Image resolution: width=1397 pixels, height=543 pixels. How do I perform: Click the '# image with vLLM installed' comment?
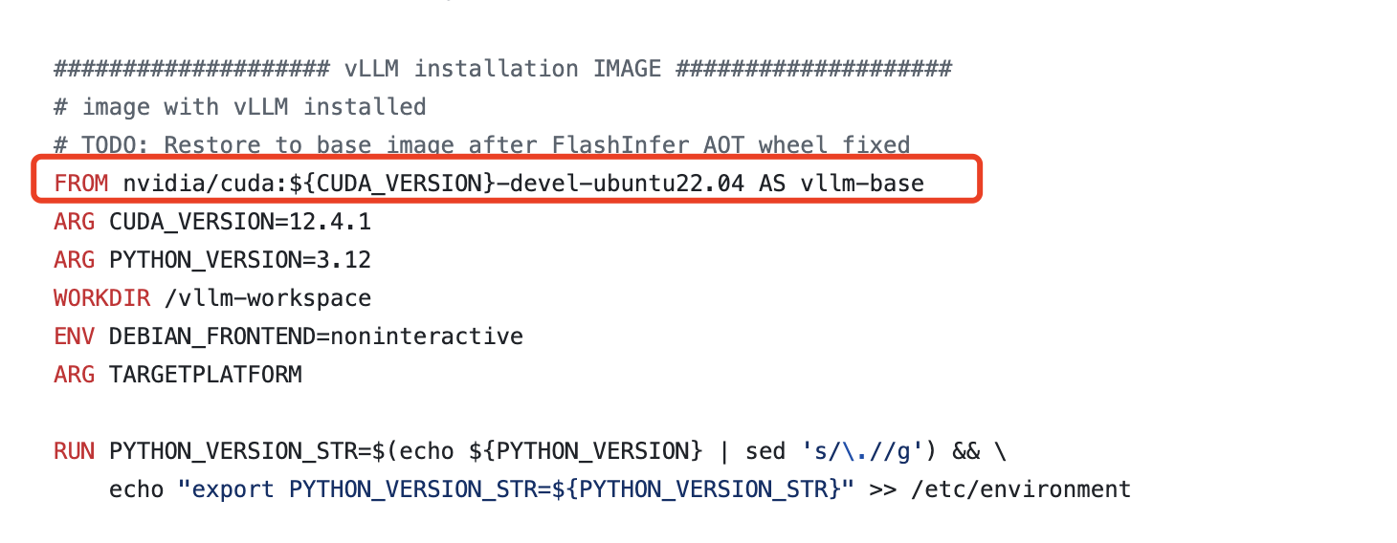pyautogui.click(x=240, y=107)
